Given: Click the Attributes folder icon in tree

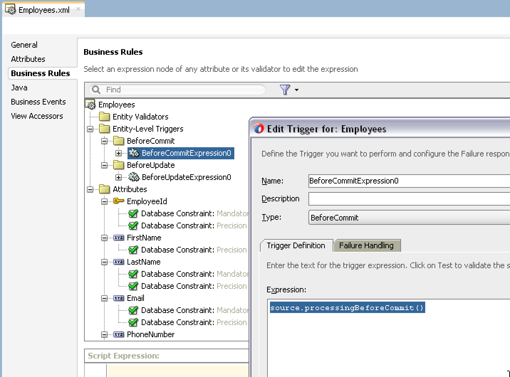Looking at the screenshot, I should point(104,189).
